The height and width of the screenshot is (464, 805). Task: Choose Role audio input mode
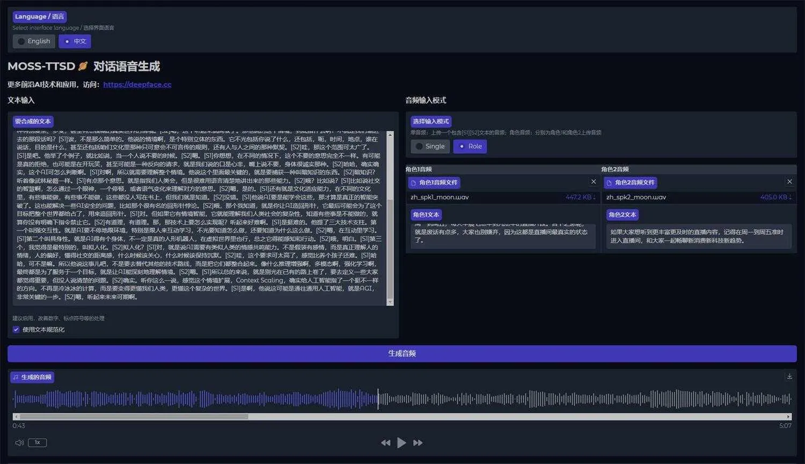[470, 146]
